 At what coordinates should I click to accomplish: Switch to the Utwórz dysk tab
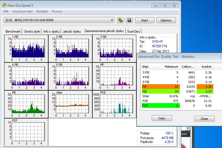(x=32, y=31)
